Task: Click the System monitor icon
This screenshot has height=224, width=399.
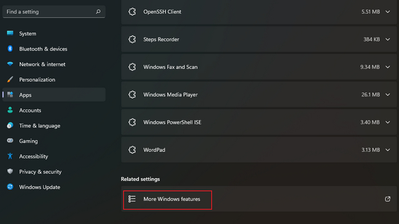Action: (10, 33)
